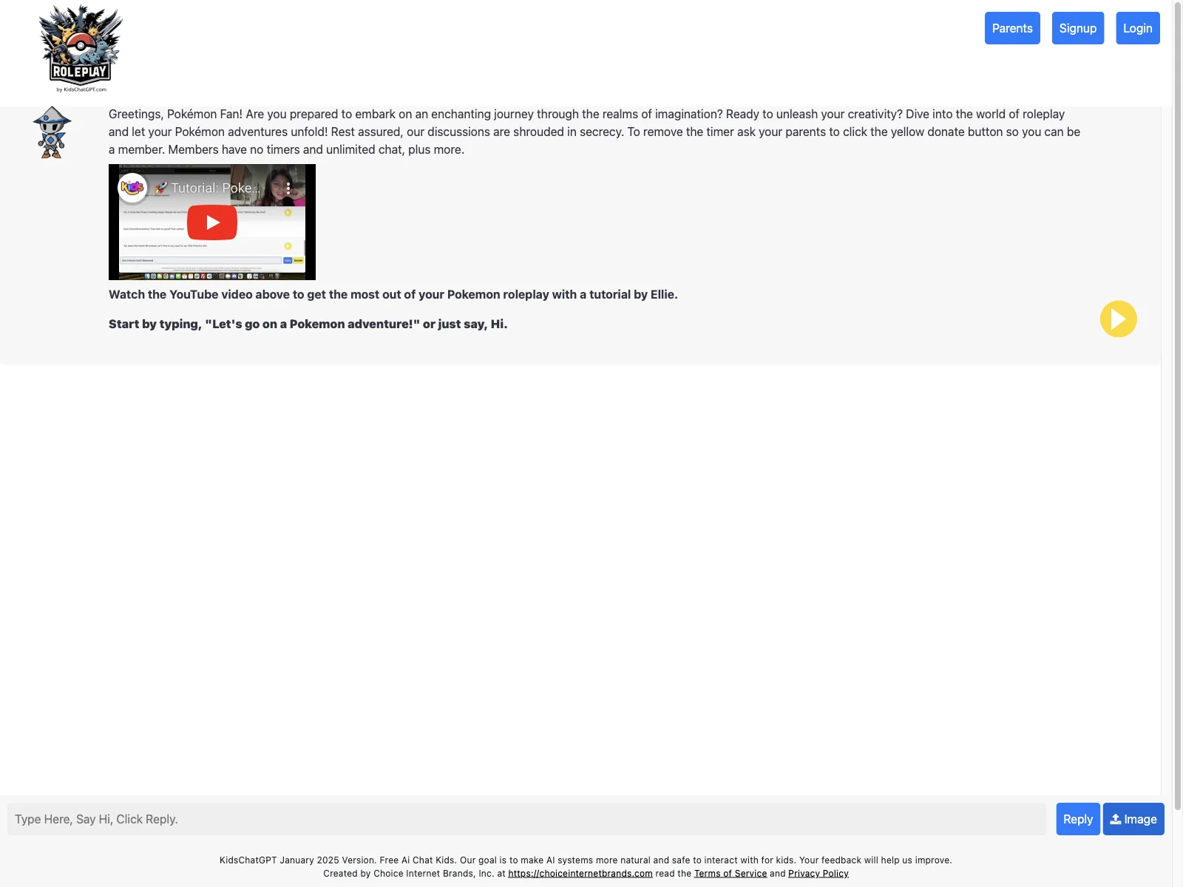
Task: Click the yellow play audio button
Action: (1118, 319)
